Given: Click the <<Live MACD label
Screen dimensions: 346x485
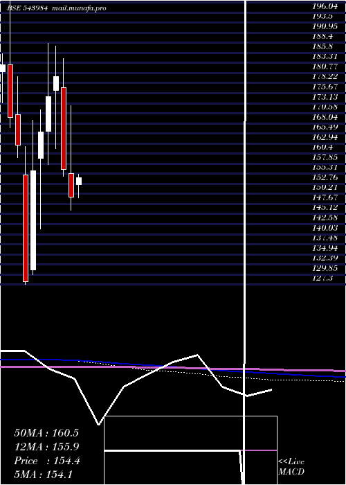Looking at the screenshot, I should click(x=291, y=467).
